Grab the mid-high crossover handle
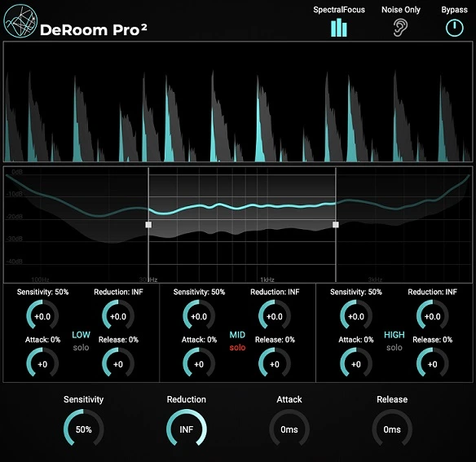The width and height of the screenshot is (476, 462). pos(336,225)
